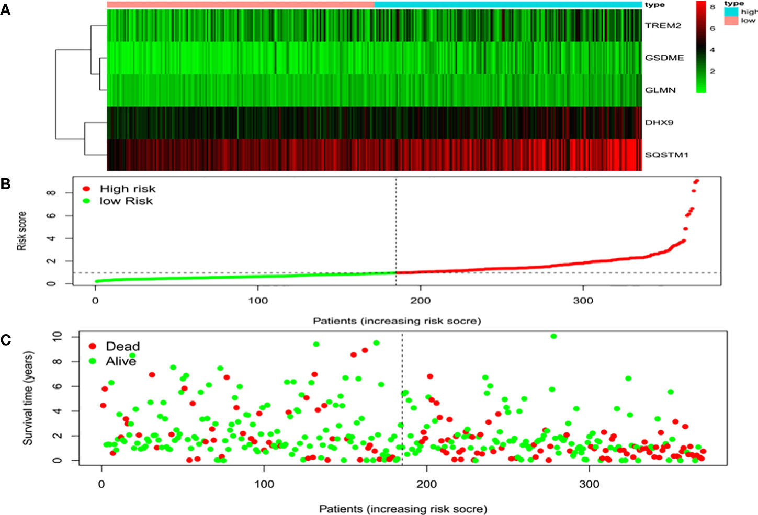
Task: Click the x-axis tick 300 in panel B
Action: click(583, 300)
